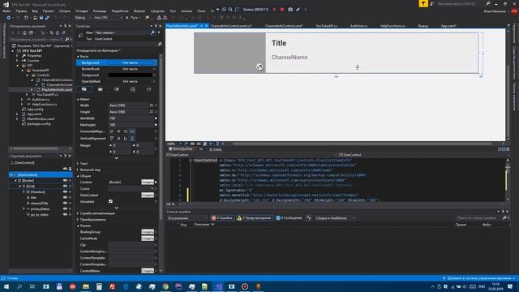The width and height of the screenshot is (519, 292).
Task: Collapse the Кисть property category
Action: 78,57
